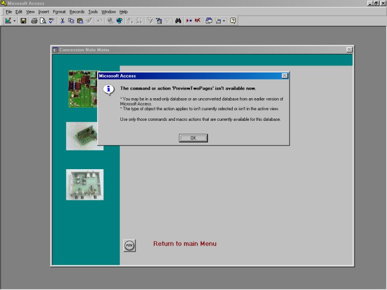Image resolution: width=387 pixels, height=290 pixels.
Task: Click the Microsoft Access key icon in title bar
Action: pos(4,3)
